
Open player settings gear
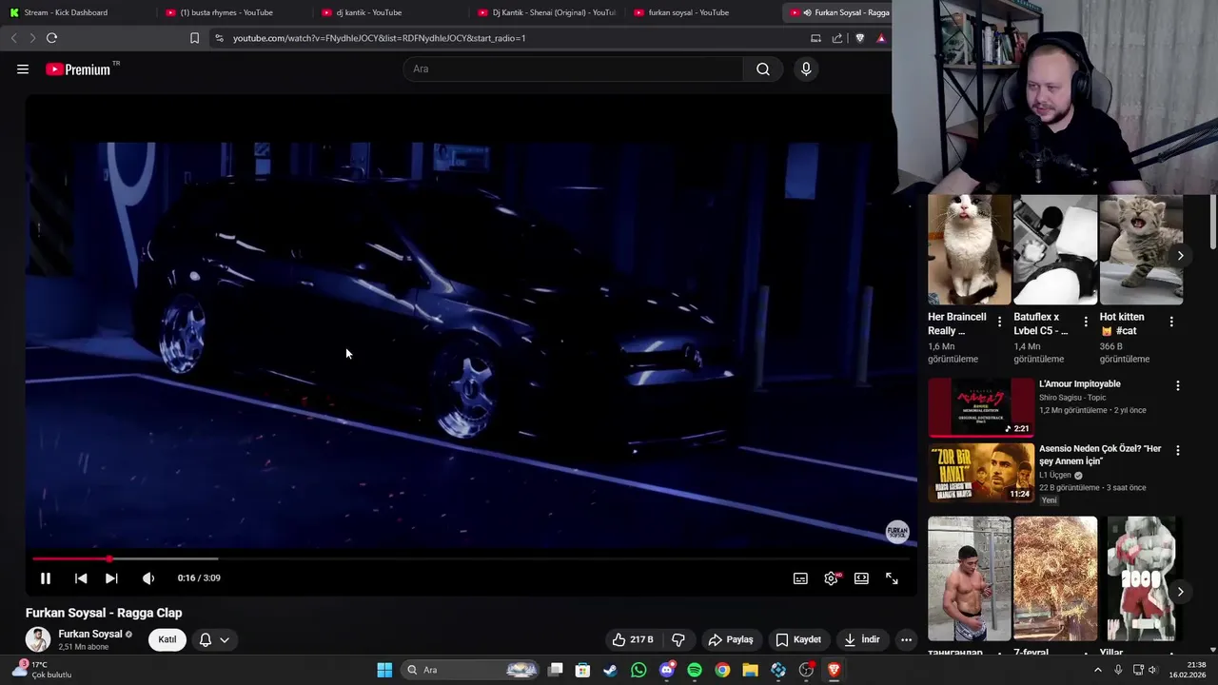pos(832,578)
